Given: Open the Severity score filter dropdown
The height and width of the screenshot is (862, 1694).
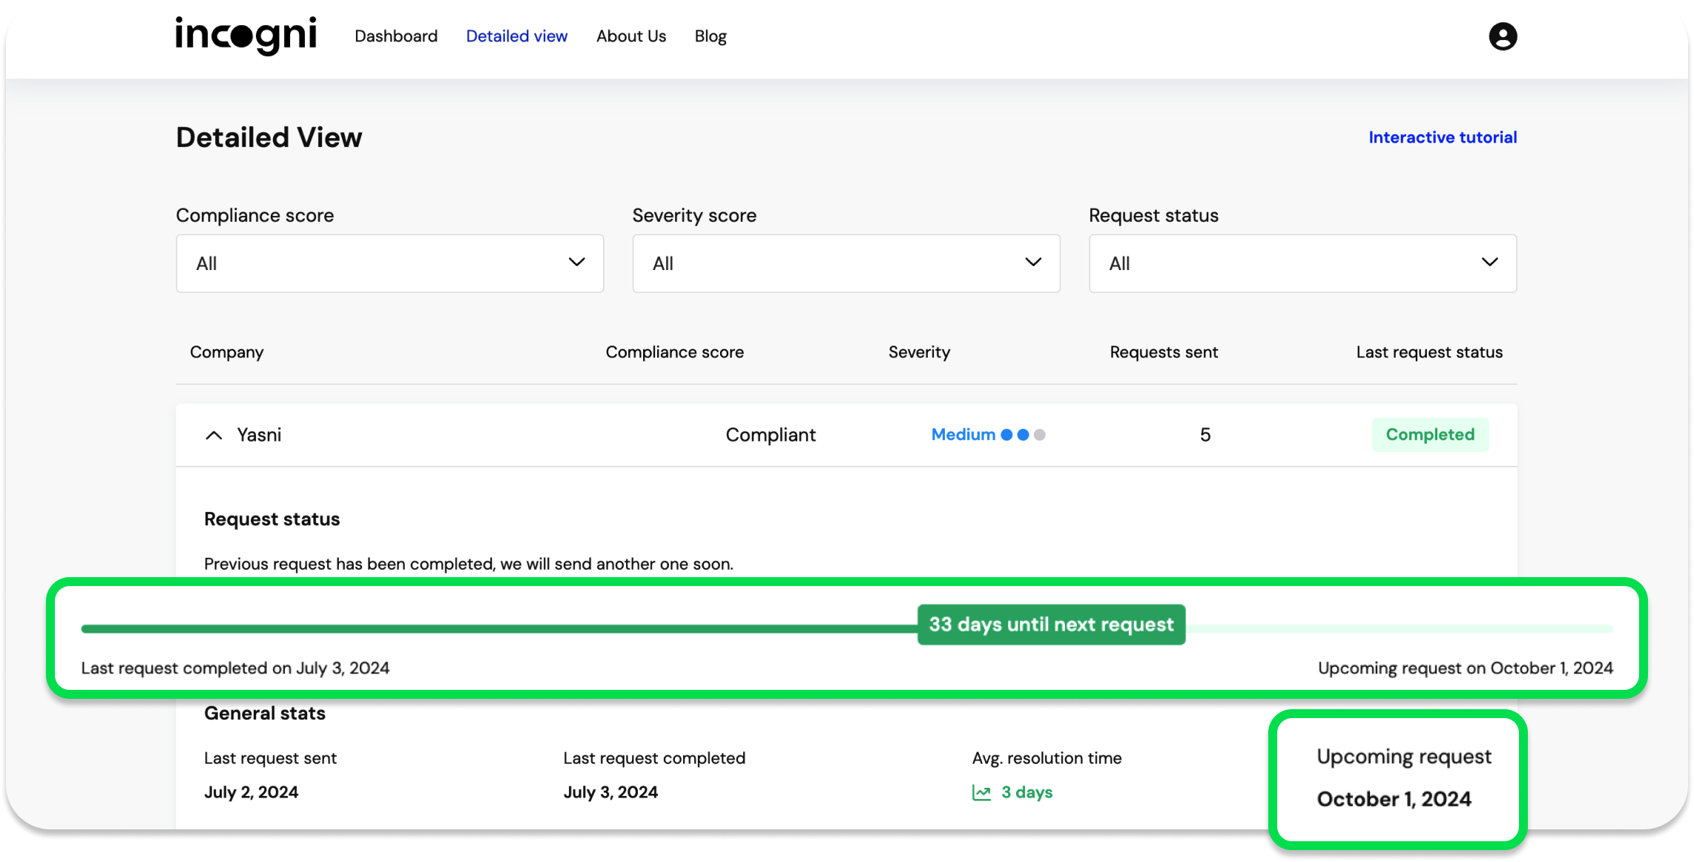Looking at the screenshot, I should [x=846, y=263].
